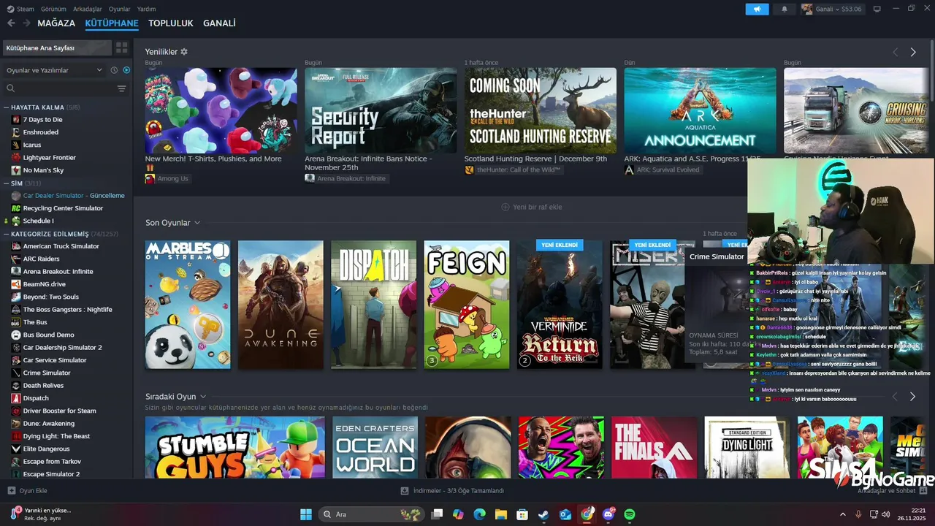This screenshot has height=526, width=935.
Task: Click the announcements megaphone button
Action: point(757,9)
